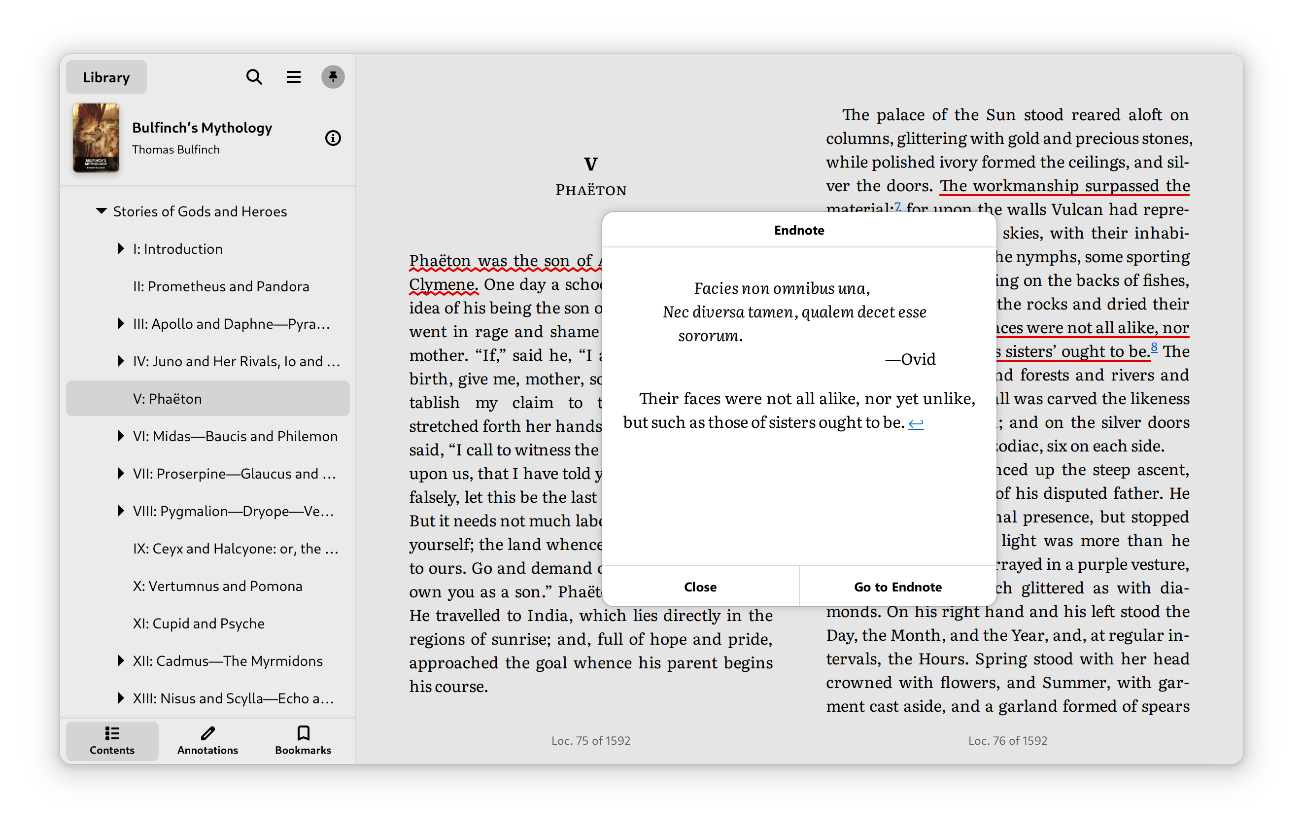1303x830 pixels.
Task: Switch to the Annotations tab
Action: [x=207, y=740]
